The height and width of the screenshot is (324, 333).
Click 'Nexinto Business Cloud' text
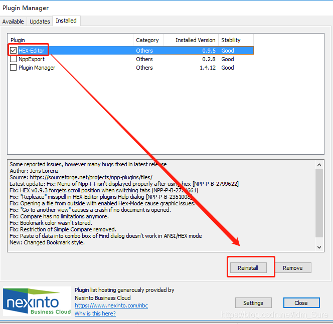point(103,298)
